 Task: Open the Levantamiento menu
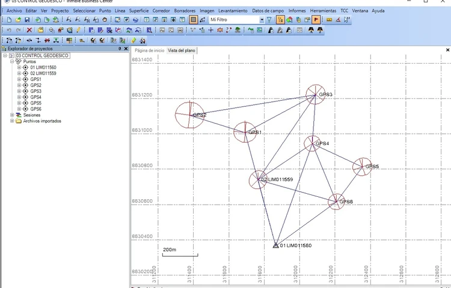pyautogui.click(x=233, y=11)
